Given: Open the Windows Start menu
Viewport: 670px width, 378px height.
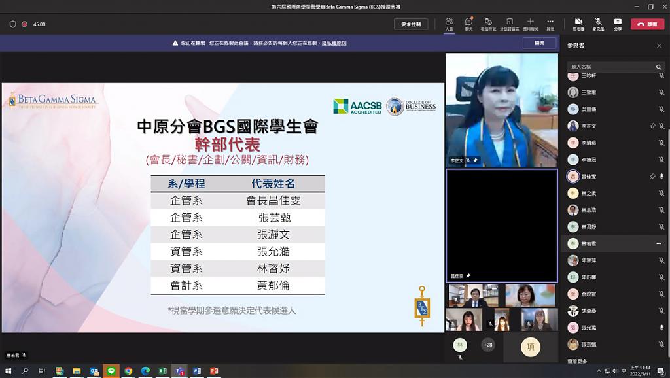Looking at the screenshot, I should pos(8,371).
